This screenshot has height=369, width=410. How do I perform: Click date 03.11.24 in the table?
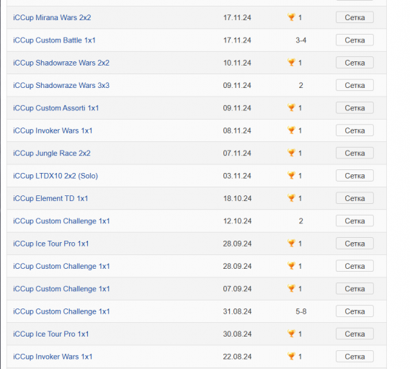click(x=237, y=176)
